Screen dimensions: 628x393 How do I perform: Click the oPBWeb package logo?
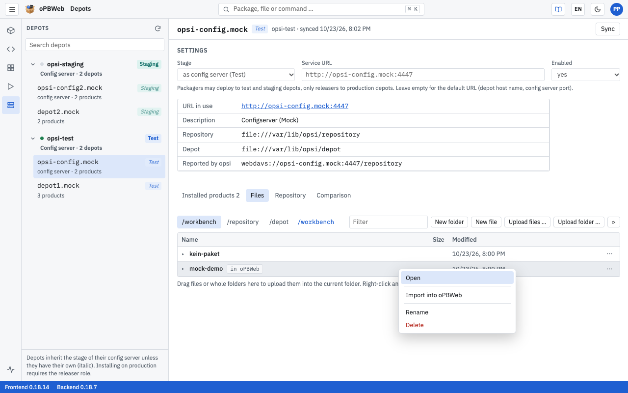pyautogui.click(x=30, y=9)
